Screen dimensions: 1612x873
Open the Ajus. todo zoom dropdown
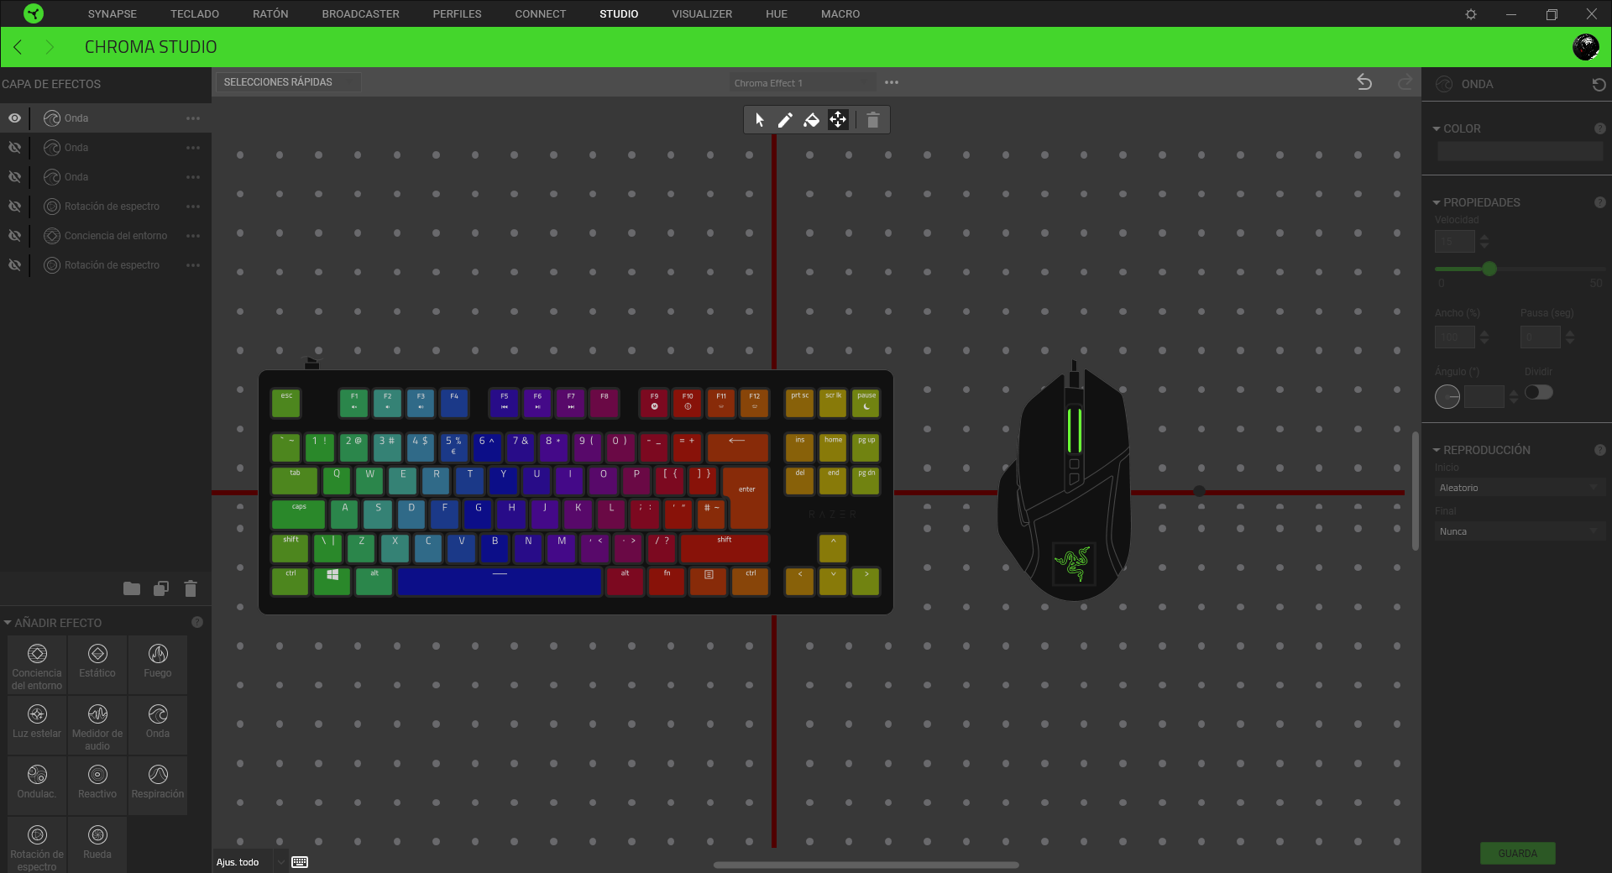pos(250,862)
